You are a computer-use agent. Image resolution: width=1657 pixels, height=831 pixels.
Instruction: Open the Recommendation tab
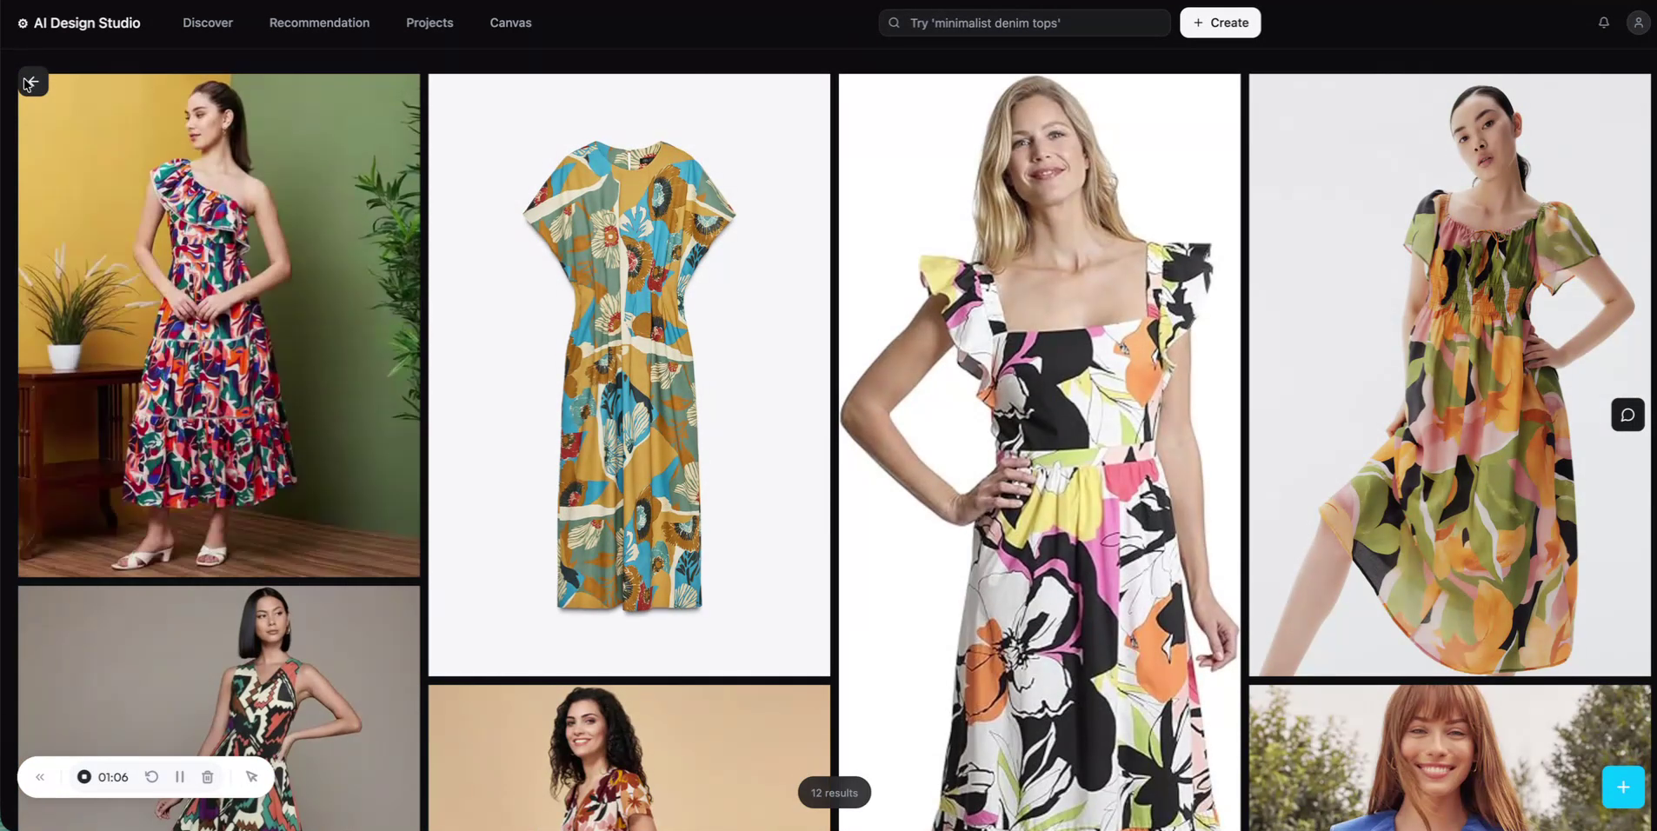tap(319, 23)
